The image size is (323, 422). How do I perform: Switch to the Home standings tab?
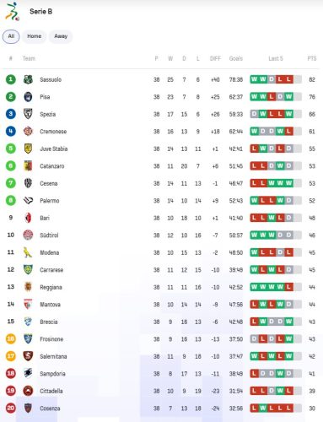pos(35,36)
